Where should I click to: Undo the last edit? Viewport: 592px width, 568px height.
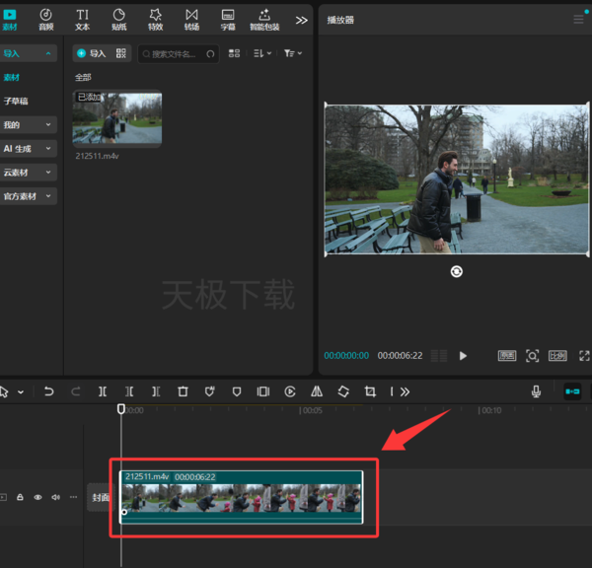click(48, 391)
